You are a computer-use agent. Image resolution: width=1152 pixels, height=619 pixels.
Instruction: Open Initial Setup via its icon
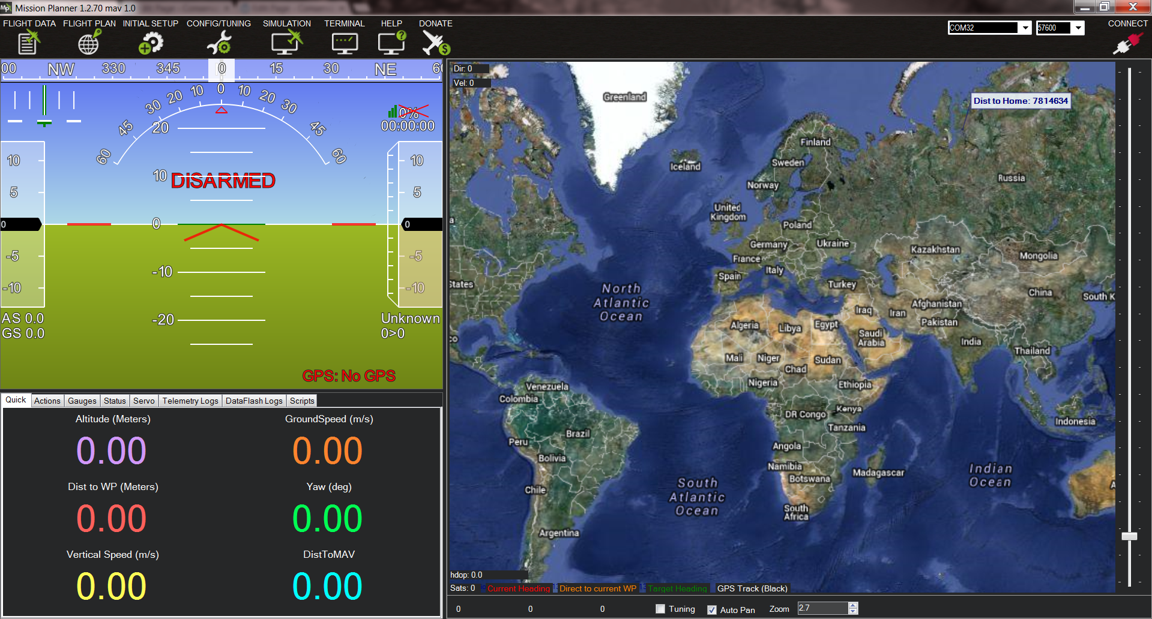151,42
